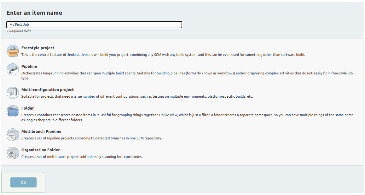The height and width of the screenshot is (195, 365).
Task: Choose Multi-configuration project title
Action: point(48,90)
